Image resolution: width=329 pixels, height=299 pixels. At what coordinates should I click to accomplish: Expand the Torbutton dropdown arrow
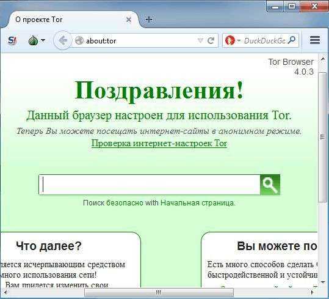(43, 40)
